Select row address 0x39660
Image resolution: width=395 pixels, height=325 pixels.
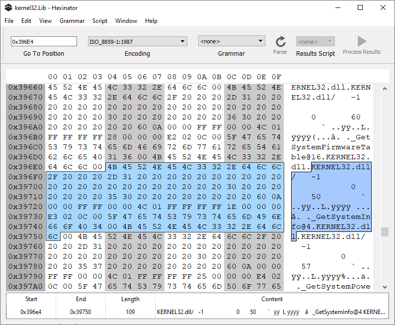25,87
